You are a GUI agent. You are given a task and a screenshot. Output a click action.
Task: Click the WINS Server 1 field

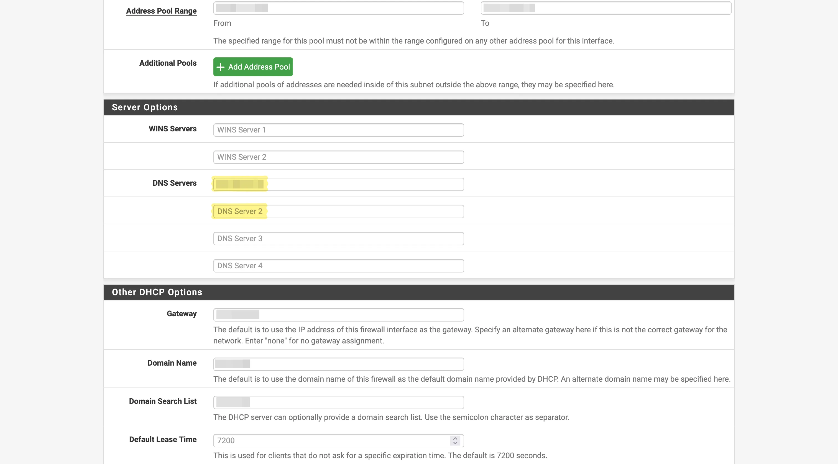coord(338,130)
